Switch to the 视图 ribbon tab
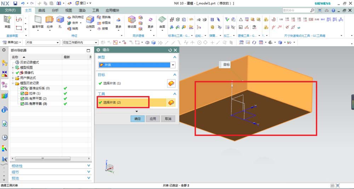 69,10
